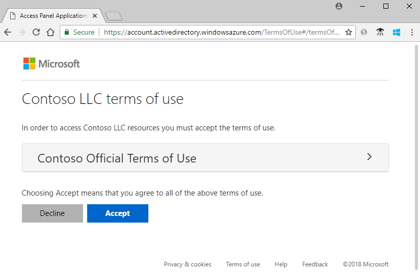Viewport: 420px width, 273px height.
Task: Open the browser home page icon
Action: tap(50, 33)
